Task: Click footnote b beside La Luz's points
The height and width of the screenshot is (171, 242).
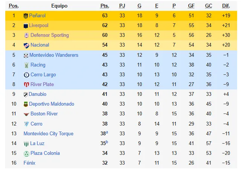Action: tap(107, 142)
